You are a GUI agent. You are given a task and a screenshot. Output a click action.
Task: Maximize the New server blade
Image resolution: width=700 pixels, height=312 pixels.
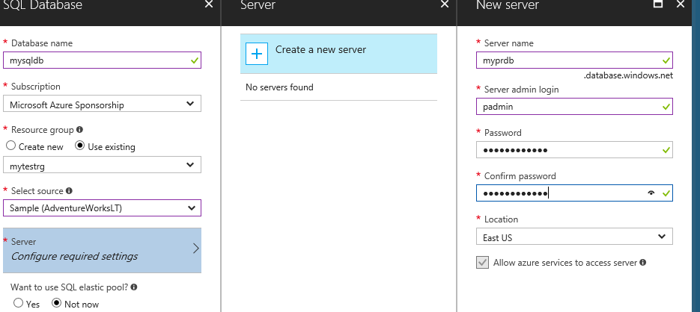click(657, 4)
